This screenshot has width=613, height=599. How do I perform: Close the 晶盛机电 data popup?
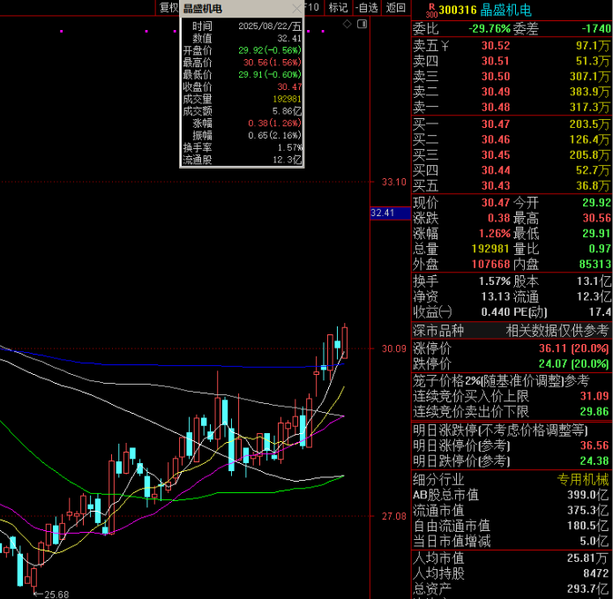coord(296,9)
